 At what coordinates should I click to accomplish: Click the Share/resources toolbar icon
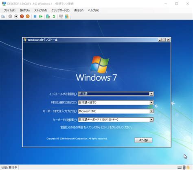pyautogui.click(x=67, y=16)
